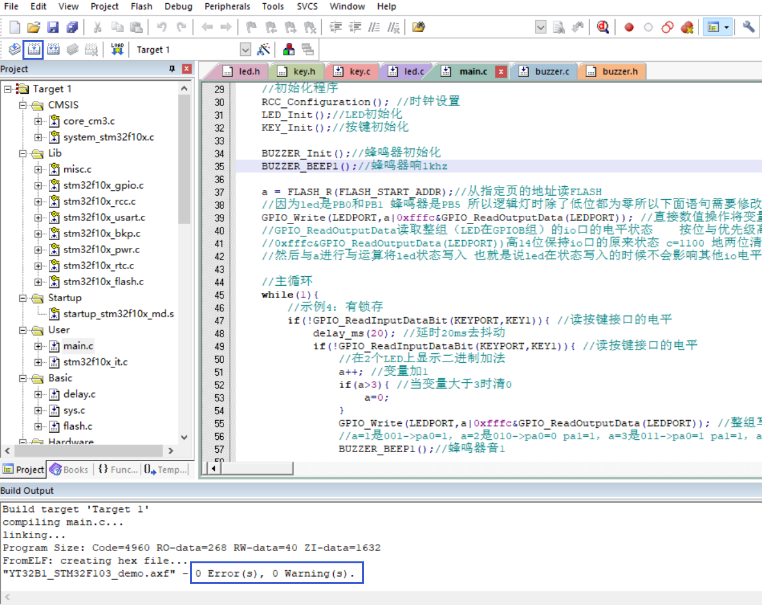Click the editor horizontal scrollbar thumb
This screenshot has height=605, width=762.
coord(257,468)
